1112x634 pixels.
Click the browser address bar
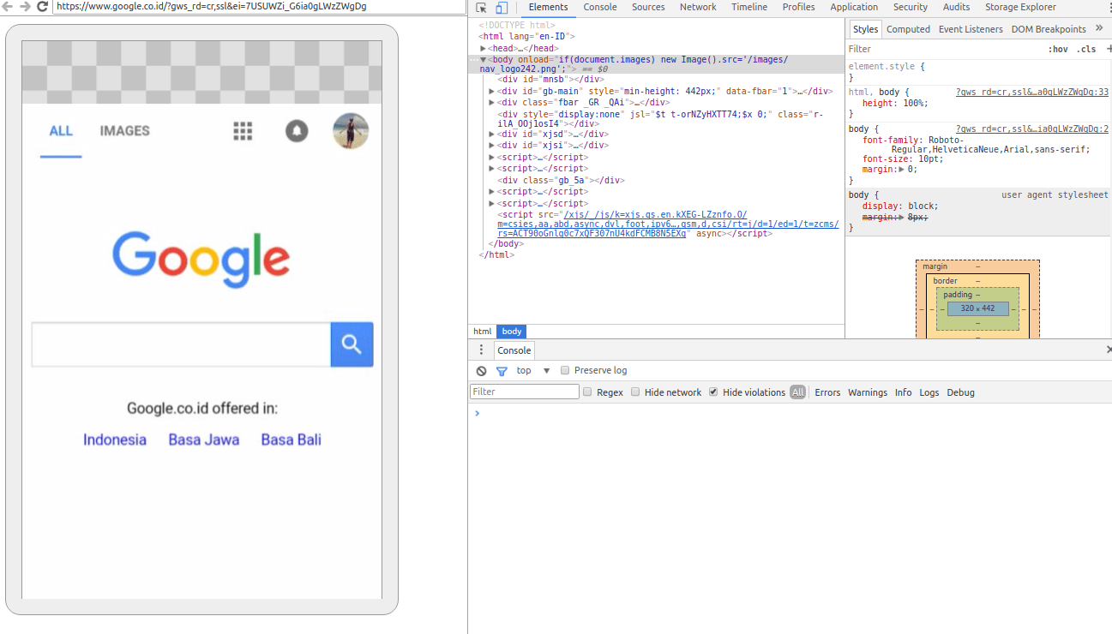[x=260, y=6]
